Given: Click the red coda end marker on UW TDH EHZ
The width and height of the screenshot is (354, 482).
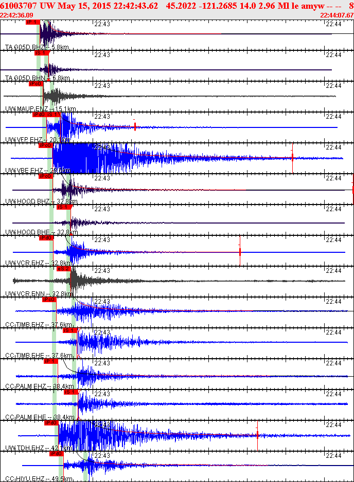Looking at the screenshot, I should 257,435.
